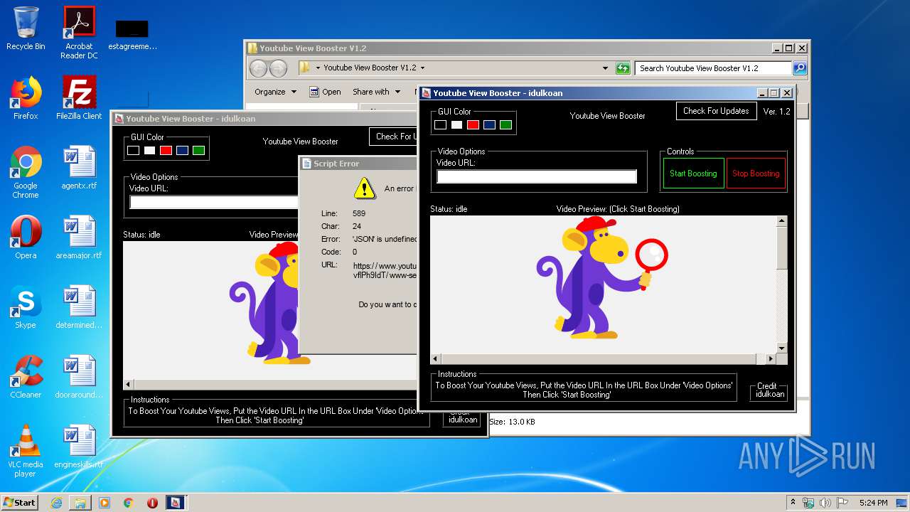Refresh the Explorer folder view

(x=623, y=68)
